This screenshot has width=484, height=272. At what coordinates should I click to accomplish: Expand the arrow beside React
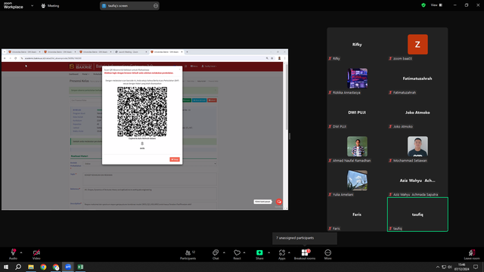(244, 252)
